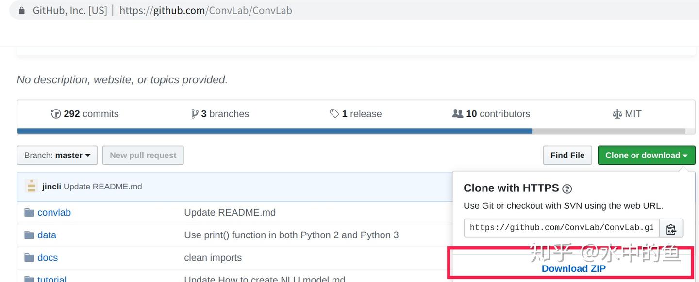
Task: Click 'No description, website, or topics provided.' text
Action: click(x=122, y=79)
